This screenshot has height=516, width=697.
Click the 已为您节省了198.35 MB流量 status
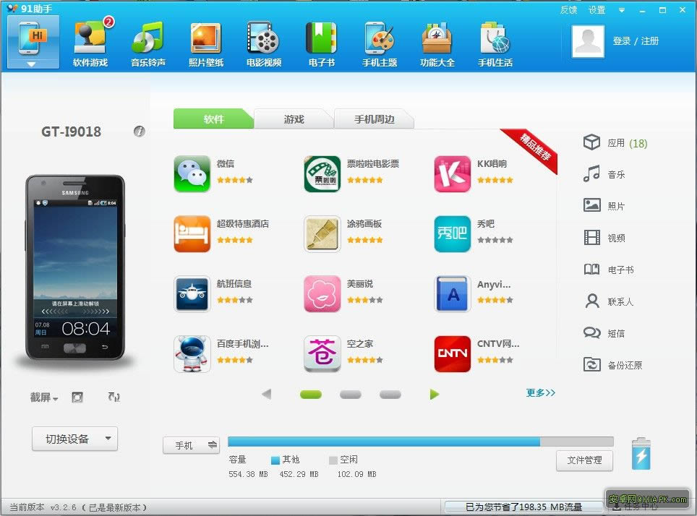tap(523, 507)
